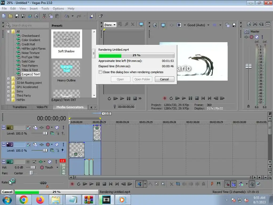Check Close this dialog box when rendering completes
Image resolution: width=273 pixels, height=205 pixels.
pyautogui.click(x=100, y=72)
